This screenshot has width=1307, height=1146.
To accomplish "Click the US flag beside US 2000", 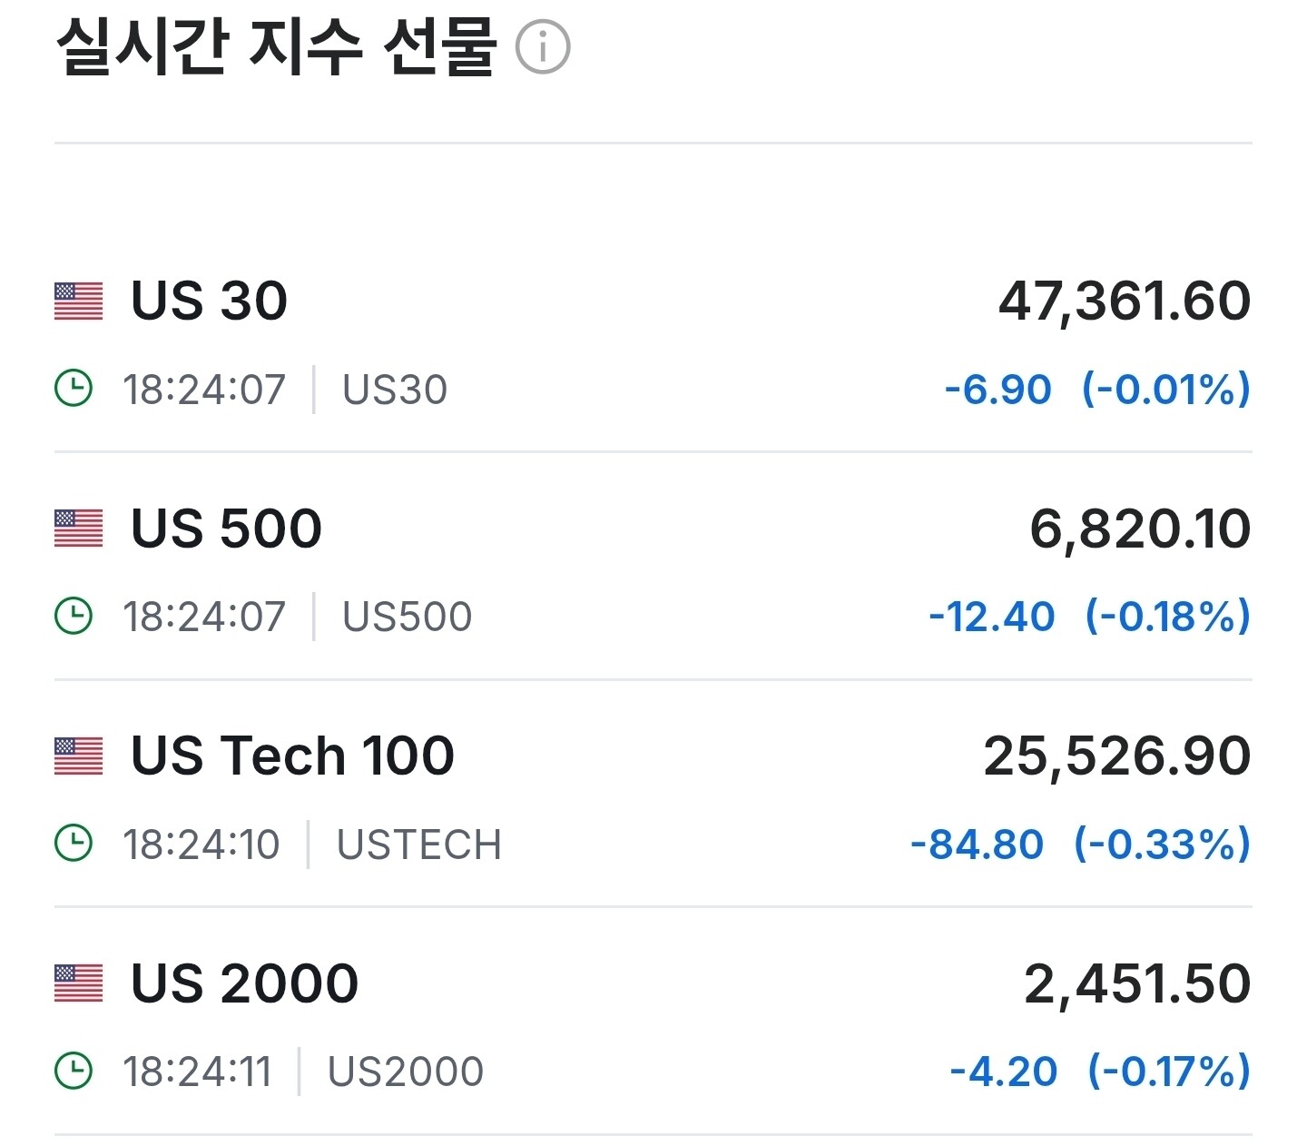I will coord(79,983).
